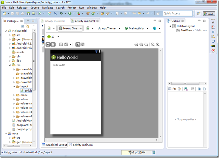Open the Android SDK Manager icon

(x=29, y=13)
